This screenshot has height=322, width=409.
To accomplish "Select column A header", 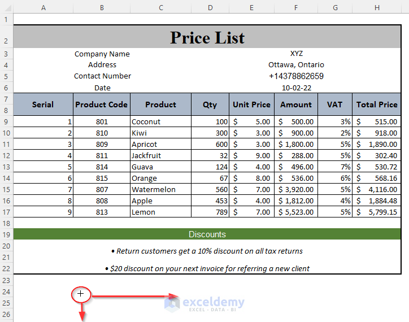I will [x=43, y=7].
